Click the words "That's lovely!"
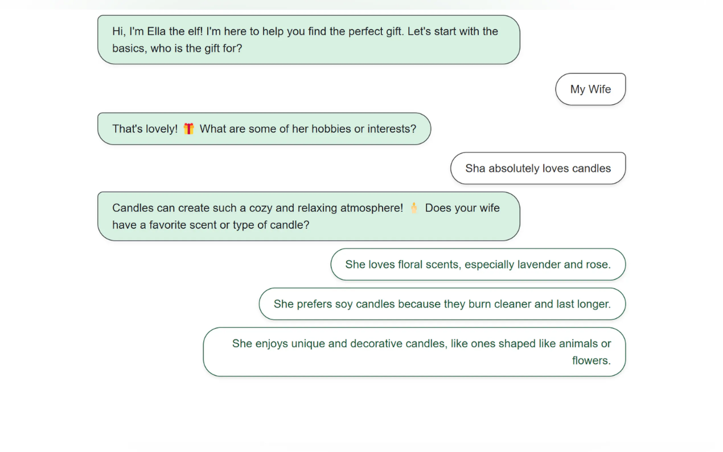 (x=145, y=129)
